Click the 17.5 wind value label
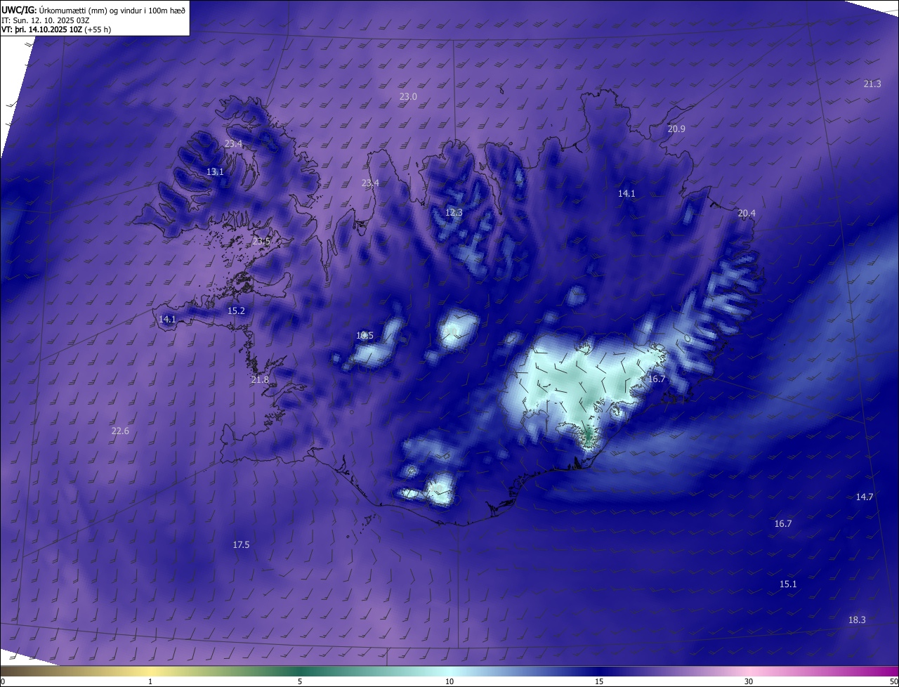Viewport: 899px width, 687px height. click(x=241, y=544)
